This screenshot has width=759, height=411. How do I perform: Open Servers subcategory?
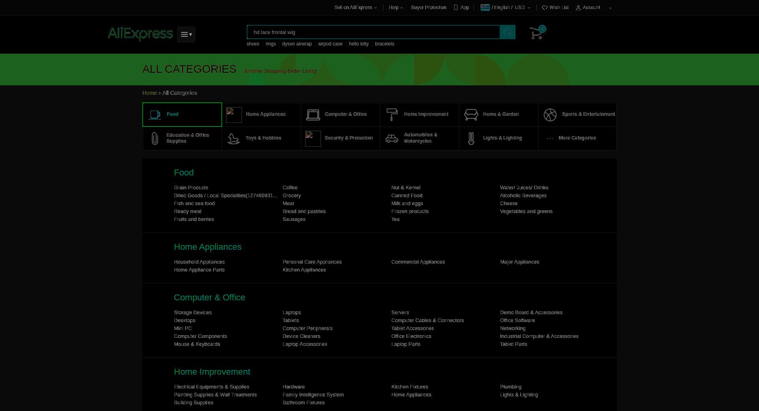pos(400,313)
